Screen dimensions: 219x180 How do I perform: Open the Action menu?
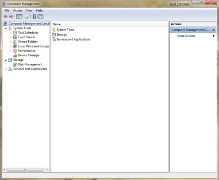click(18, 10)
